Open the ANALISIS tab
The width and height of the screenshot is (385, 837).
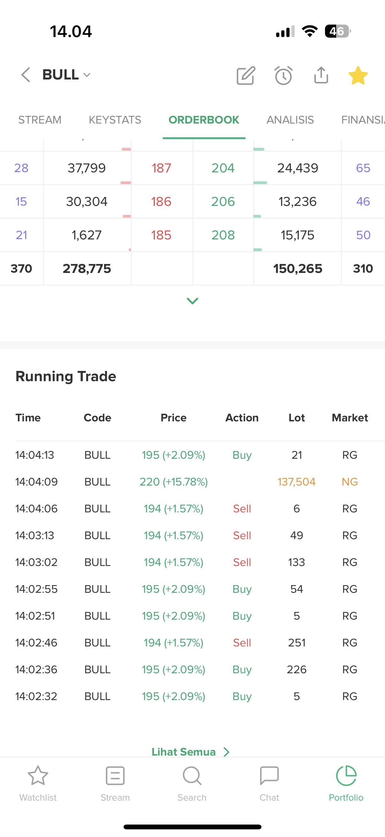click(x=290, y=120)
